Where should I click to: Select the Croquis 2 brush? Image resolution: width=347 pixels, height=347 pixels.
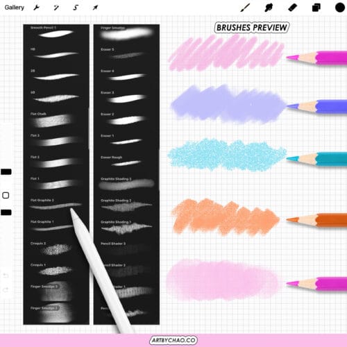(56, 248)
